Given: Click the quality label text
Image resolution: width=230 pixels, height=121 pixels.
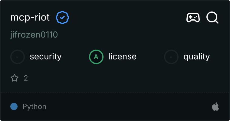Looking at the screenshot, I should [x=196, y=57].
